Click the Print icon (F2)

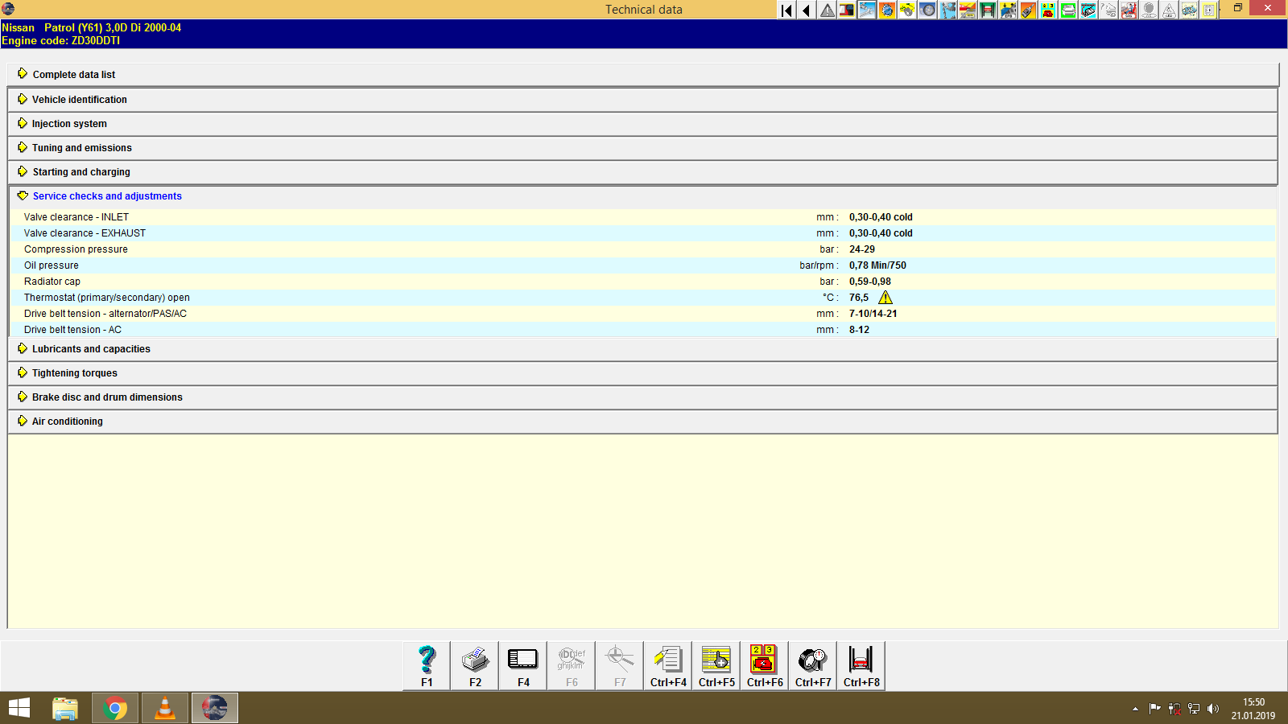pyautogui.click(x=474, y=664)
